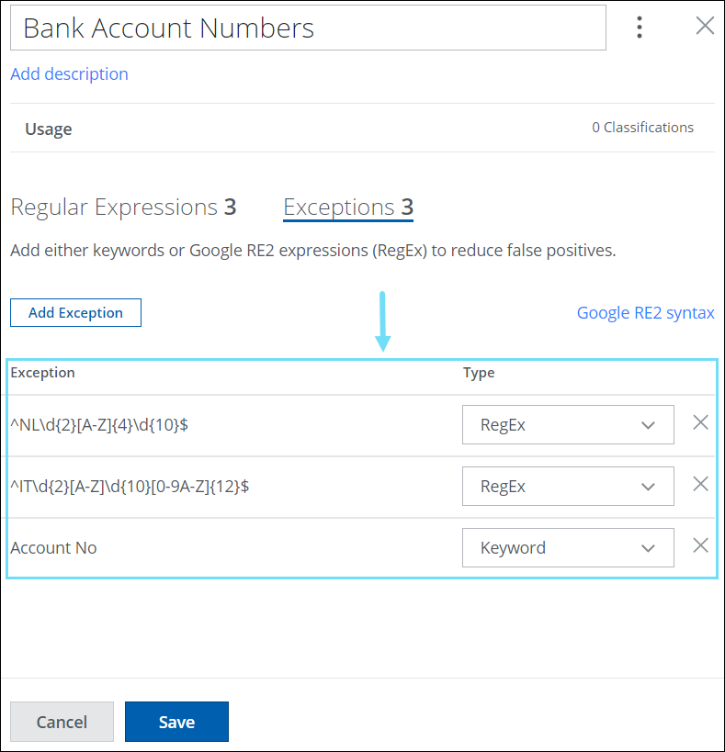
Task: Save the bank account pattern changes
Action: tap(176, 722)
